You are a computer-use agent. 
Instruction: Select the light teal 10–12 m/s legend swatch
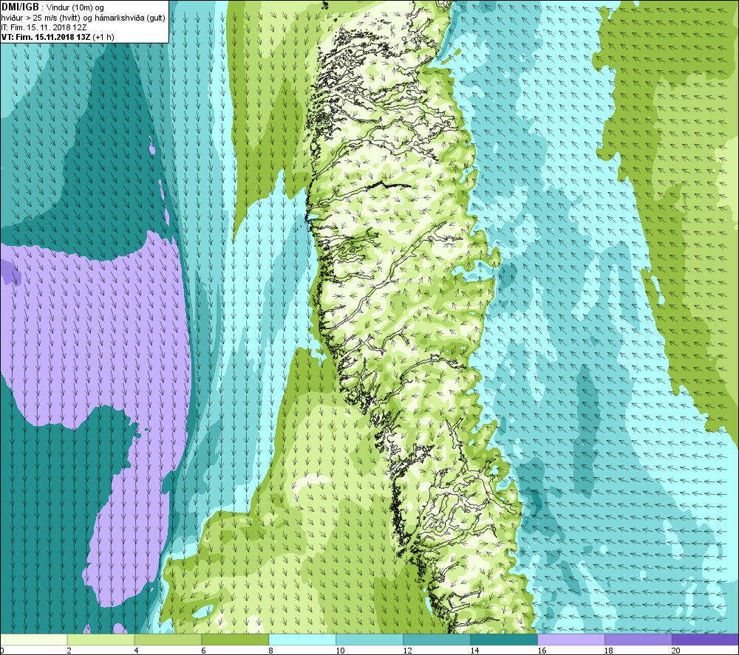[x=369, y=639]
